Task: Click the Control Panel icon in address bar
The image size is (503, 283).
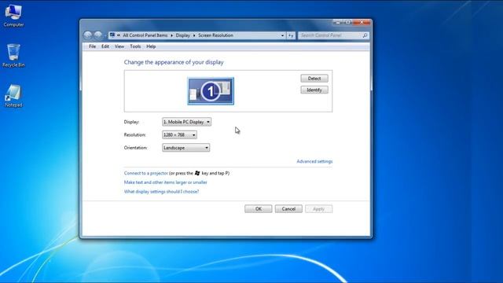Action: pyautogui.click(x=112, y=35)
